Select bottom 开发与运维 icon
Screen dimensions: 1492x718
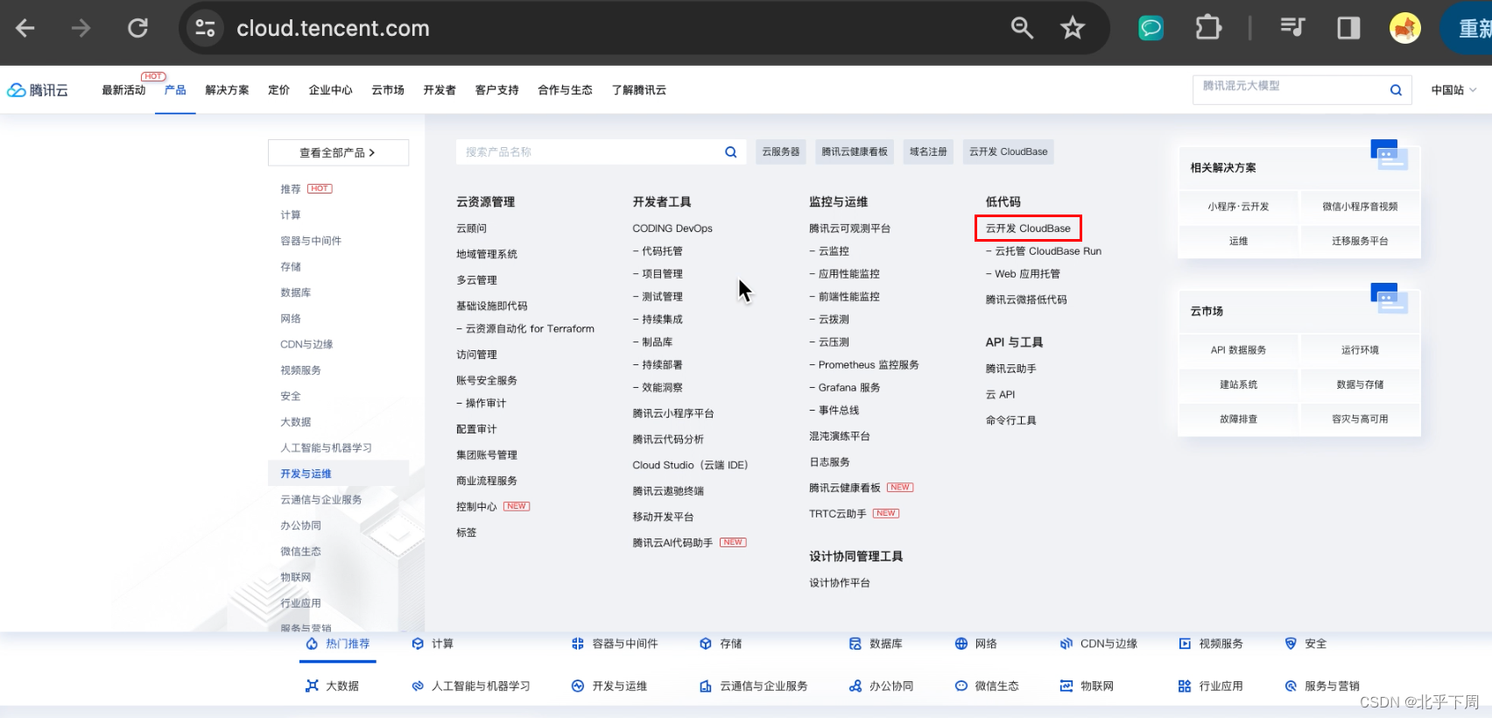578,686
